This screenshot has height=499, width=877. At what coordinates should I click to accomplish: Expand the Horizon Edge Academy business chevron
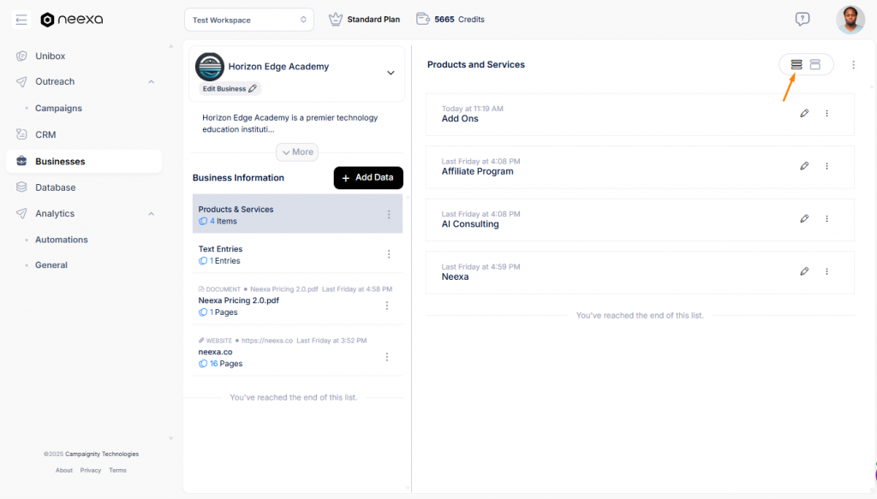tap(391, 73)
